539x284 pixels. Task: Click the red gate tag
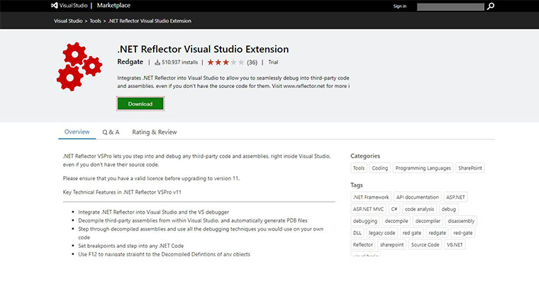click(x=412, y=233)
